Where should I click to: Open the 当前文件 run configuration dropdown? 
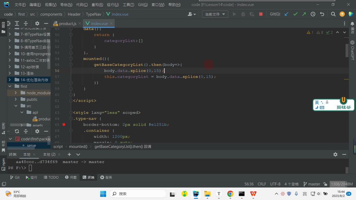click(215, 14)
